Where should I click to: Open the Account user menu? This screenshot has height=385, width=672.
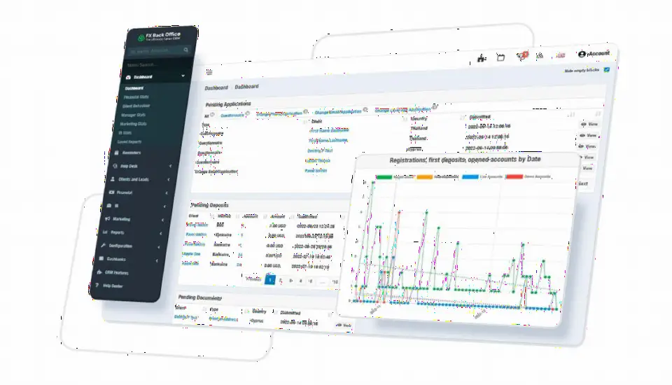pos(594,54)
